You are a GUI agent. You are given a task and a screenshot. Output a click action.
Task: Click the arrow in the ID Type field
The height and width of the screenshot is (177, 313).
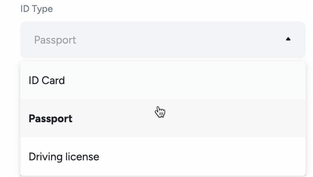[288, 39]
